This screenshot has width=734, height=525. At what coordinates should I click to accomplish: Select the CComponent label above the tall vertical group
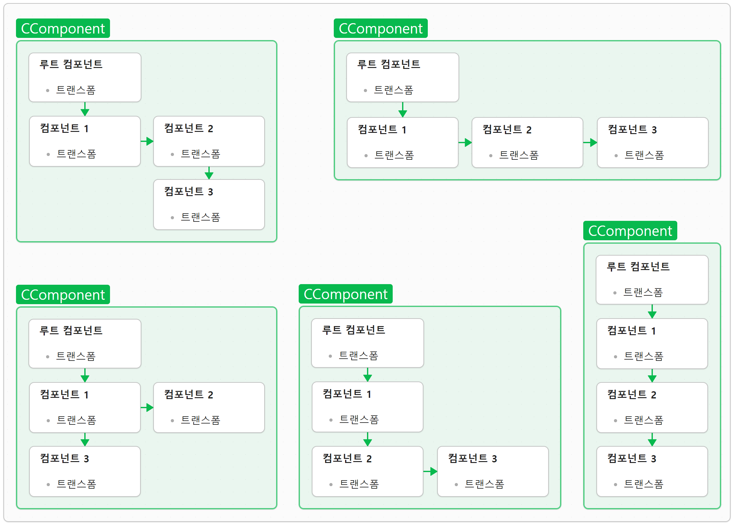(x=630, y=231)
